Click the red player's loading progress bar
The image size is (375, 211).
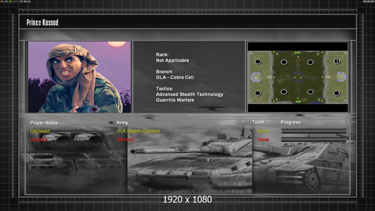(x=313, y=140)
